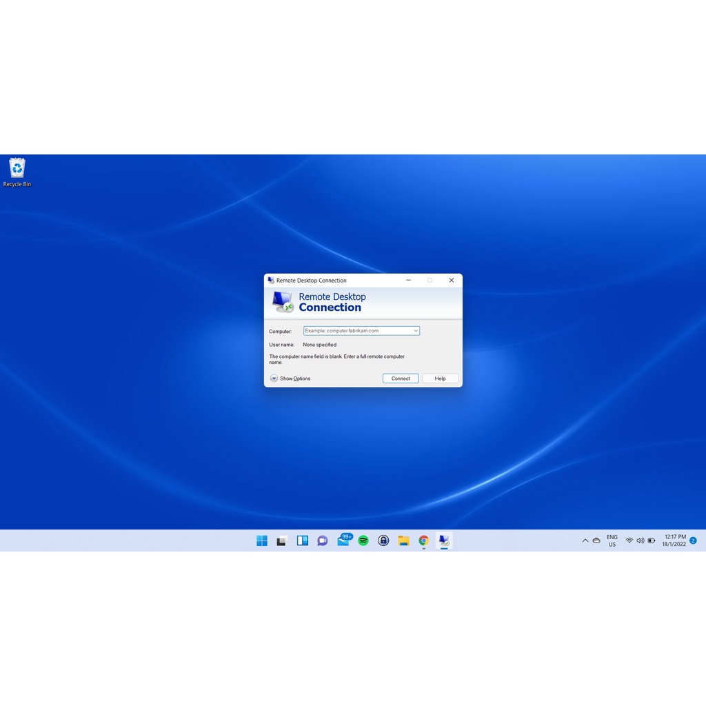This screenshot has height=706, width=706.
Task: Show hidden system tray icons chevron
Action: coord(585,541)
